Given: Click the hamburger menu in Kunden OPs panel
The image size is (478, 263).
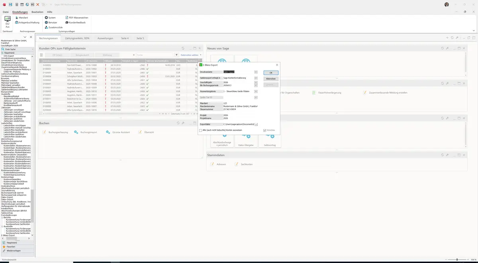Looking at the screenshot, I should click(41, 55).
